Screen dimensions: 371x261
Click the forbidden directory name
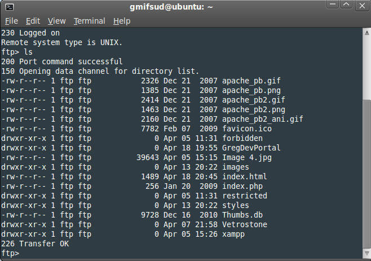tap(242, 139)
